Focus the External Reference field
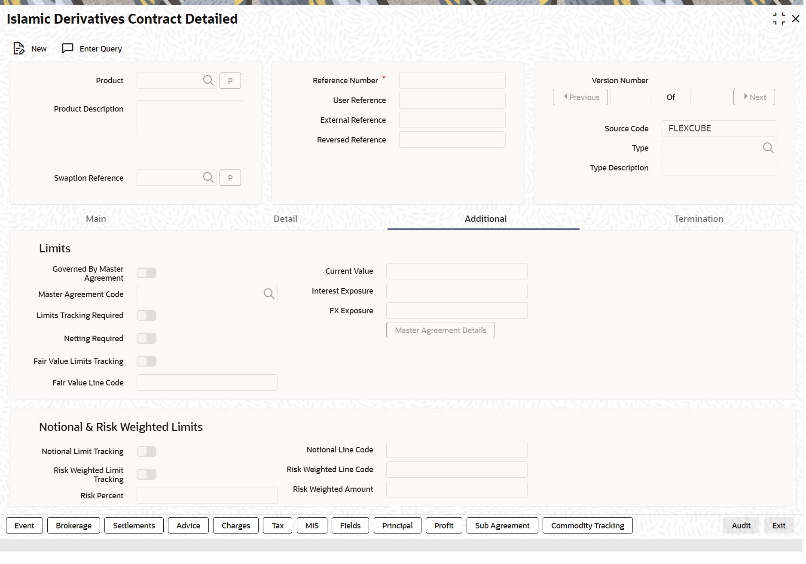The height and width of the screenshot is (564, 806). click(x=452, y=120)
